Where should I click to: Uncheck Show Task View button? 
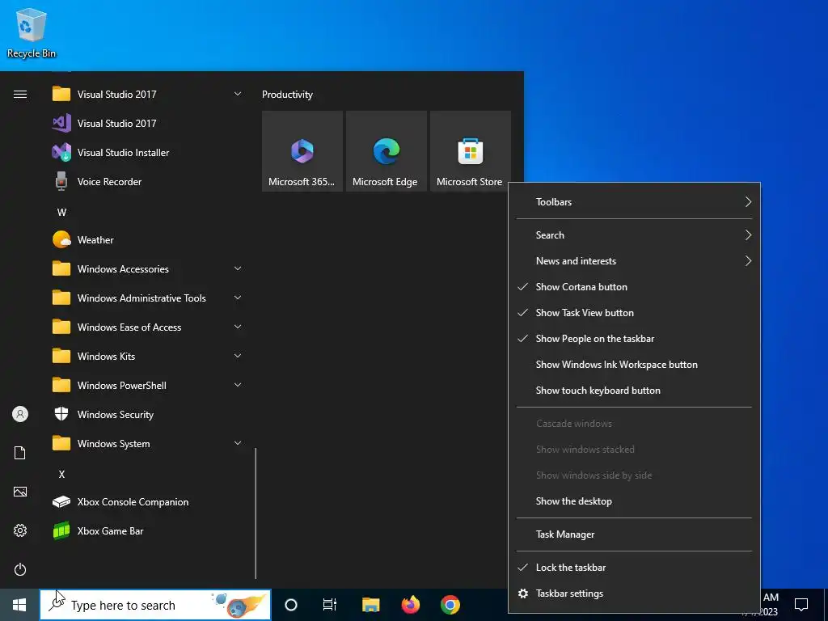634,313
